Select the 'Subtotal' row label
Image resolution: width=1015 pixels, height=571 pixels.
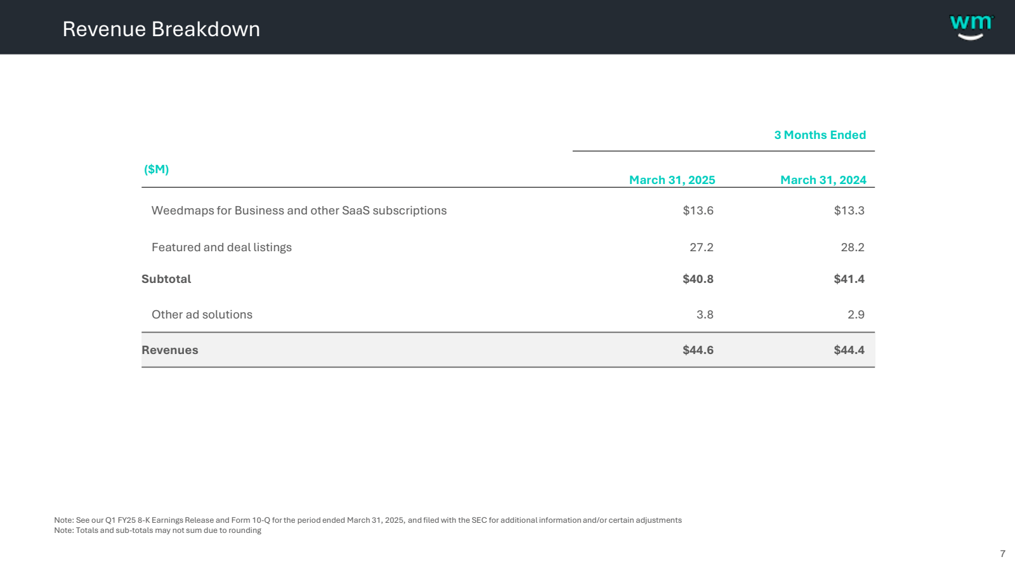point(166,279)
